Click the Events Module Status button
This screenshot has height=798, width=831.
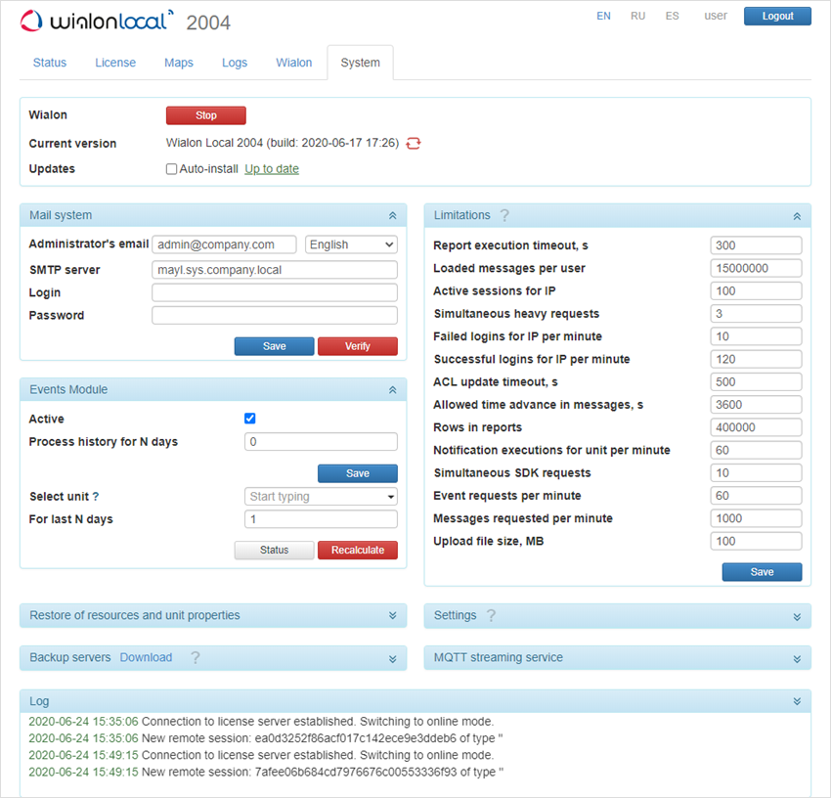[275, 551]
